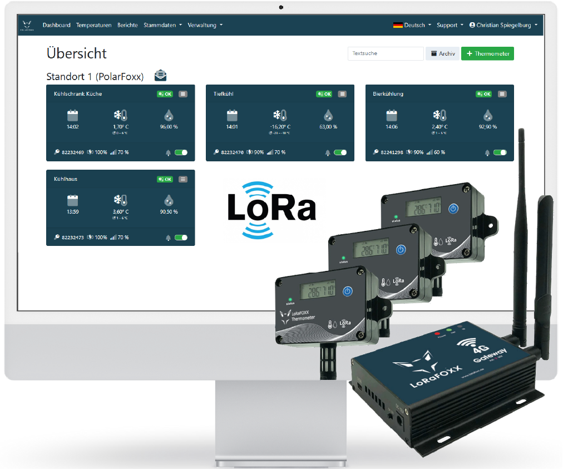Click the OK status badge on Bierkühlung
Image resolution: width=563 pixels, height=469 pixels.
(x=483, y=94)
